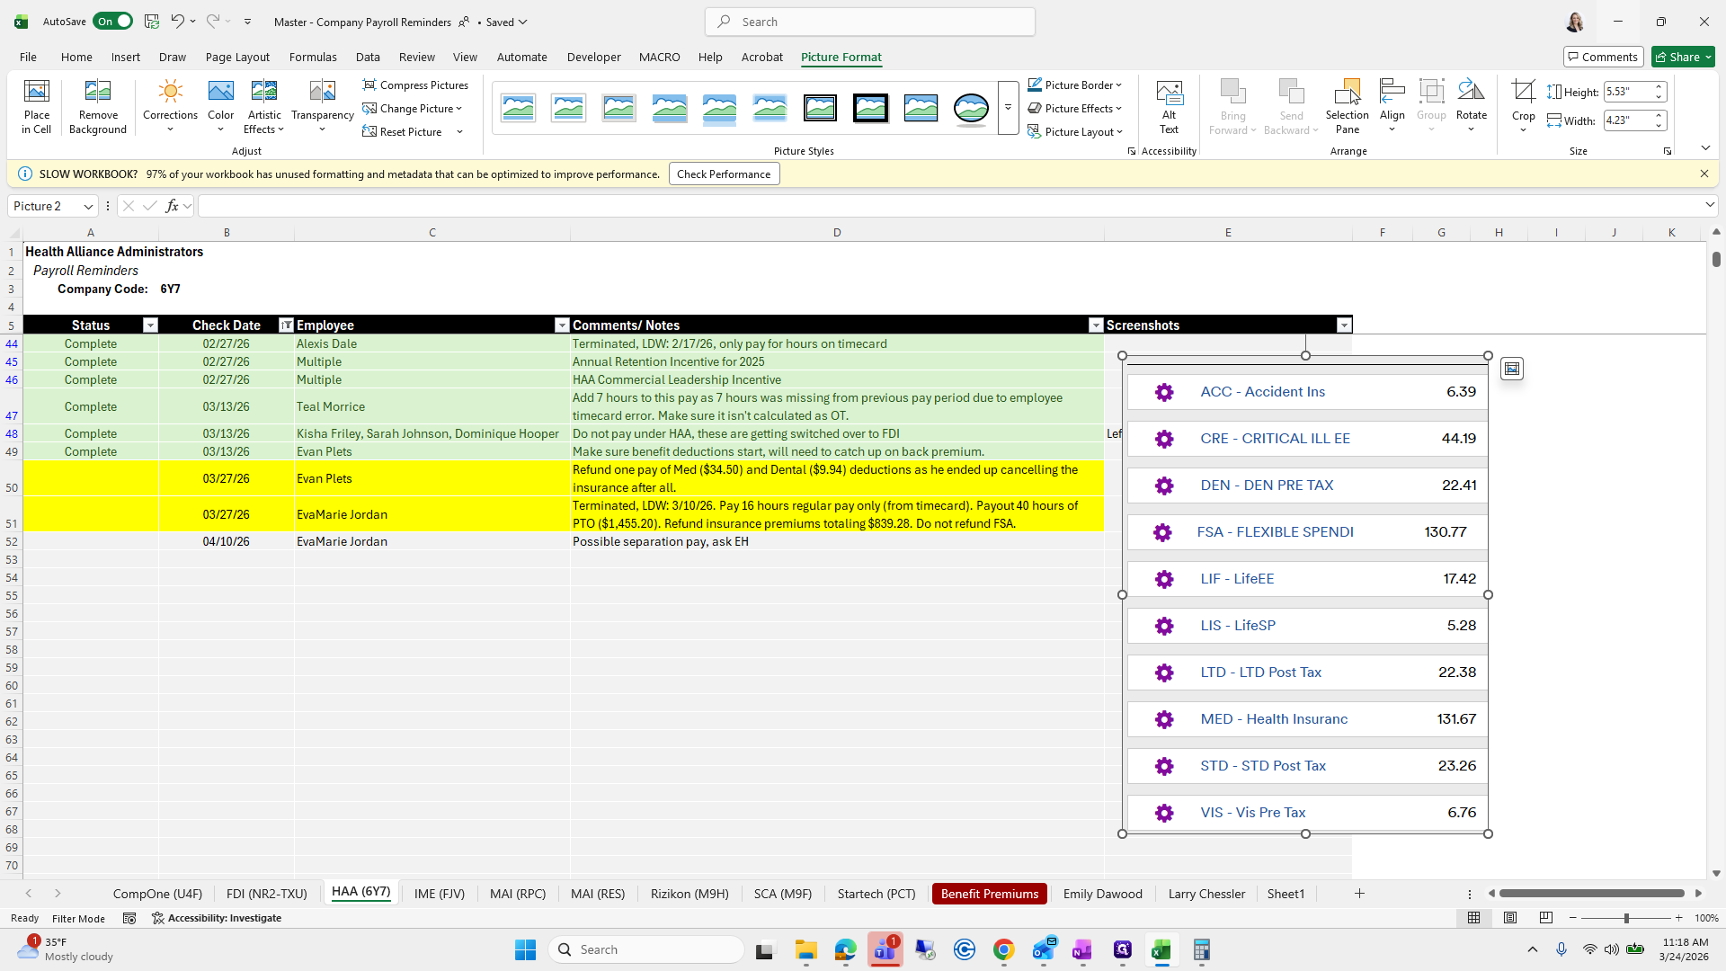1726x971 pixels.
Task: Click the zoom slider handle
Action: pos(1626,918)
